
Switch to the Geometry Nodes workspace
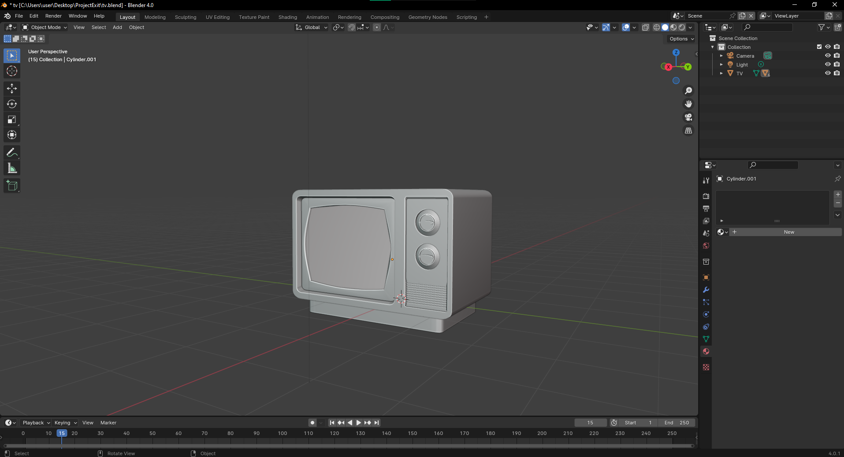click(428, 17)
